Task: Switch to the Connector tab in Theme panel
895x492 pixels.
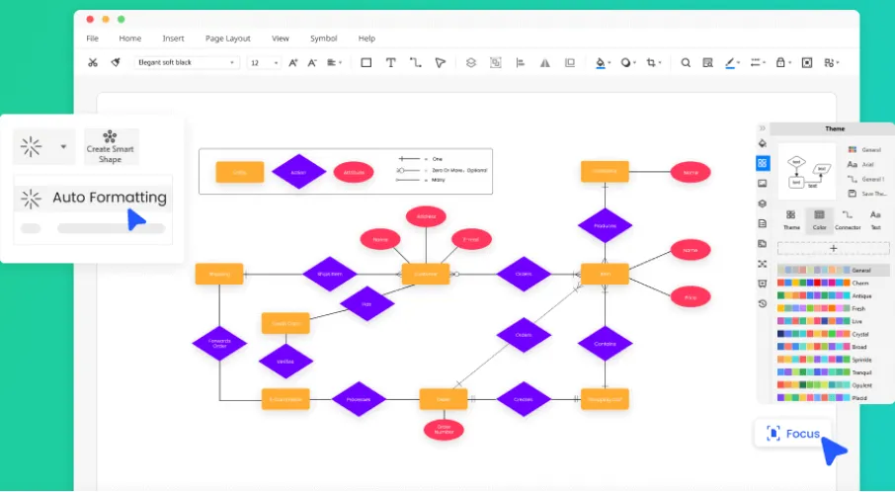Action: pos(847,219)
